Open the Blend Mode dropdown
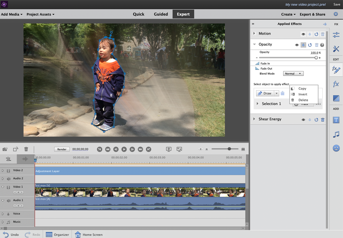The image size is (343, 238). pyautogui.click(x=293, y=73)
